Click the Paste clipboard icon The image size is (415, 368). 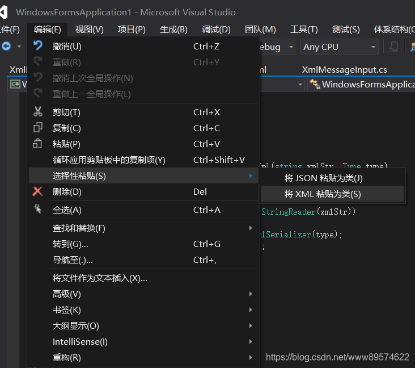(37, 144)
